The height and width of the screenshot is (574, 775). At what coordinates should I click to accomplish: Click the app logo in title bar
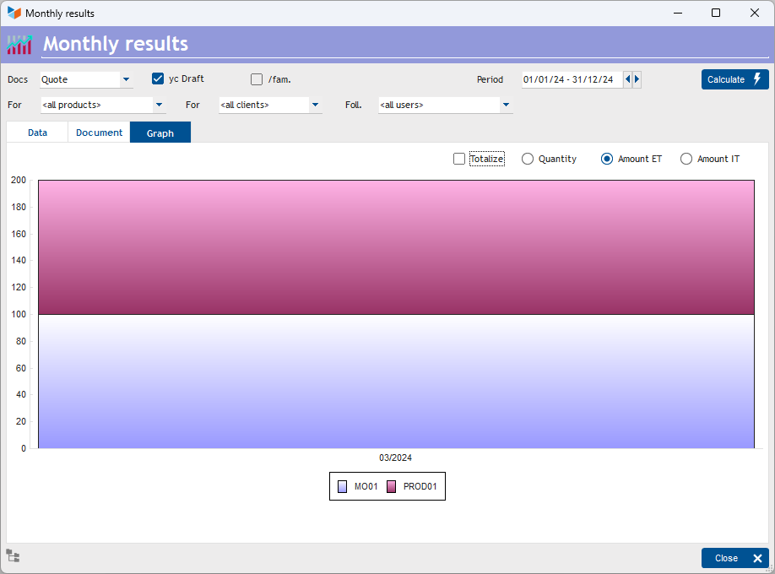click(14, 14)
